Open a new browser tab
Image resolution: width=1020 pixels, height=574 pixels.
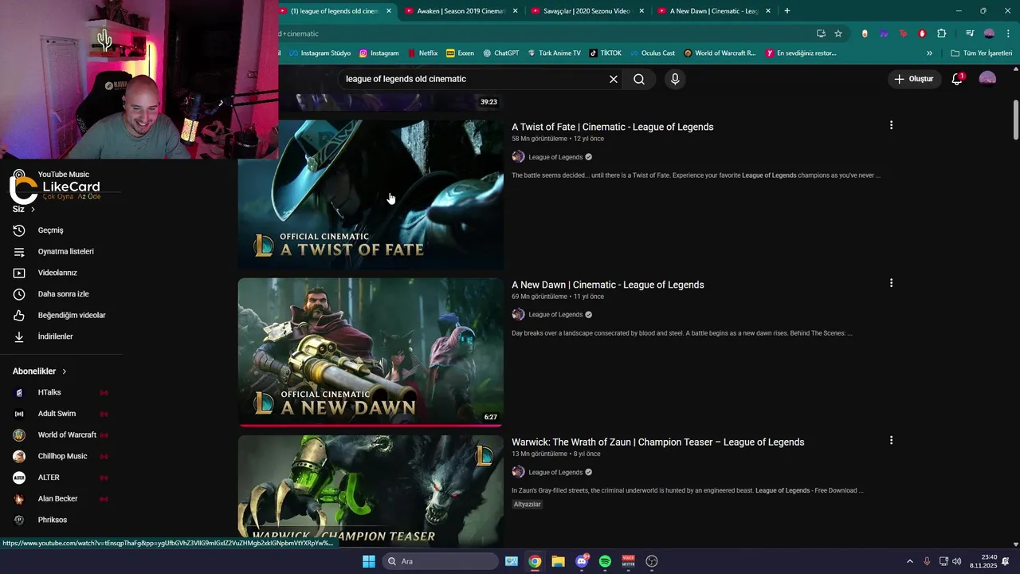click(787, 11)
